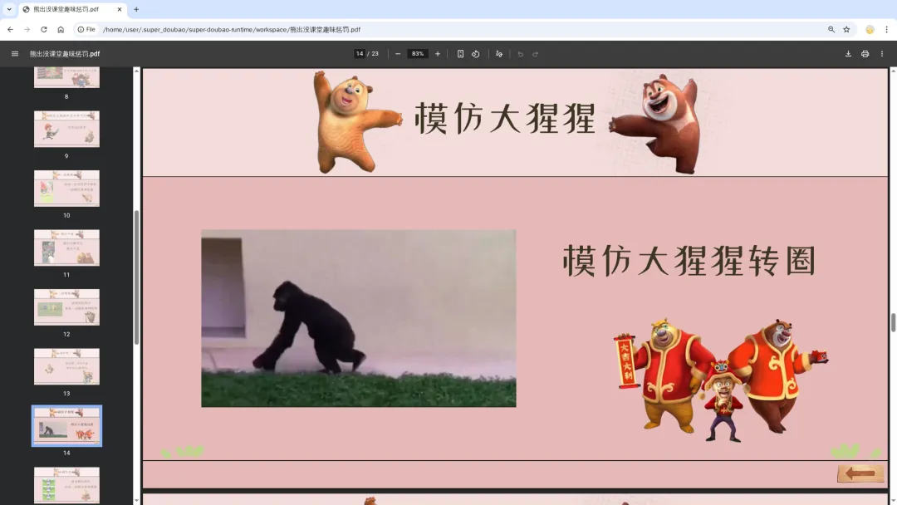The width and height of the screenshot is (897, 505).
Task: Open the browser zoom magnifier icon
Action: click(x=831, y=29)
